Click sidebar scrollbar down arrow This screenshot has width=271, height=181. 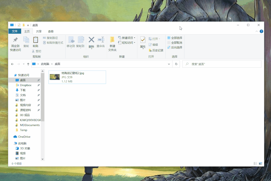point(42,159)
